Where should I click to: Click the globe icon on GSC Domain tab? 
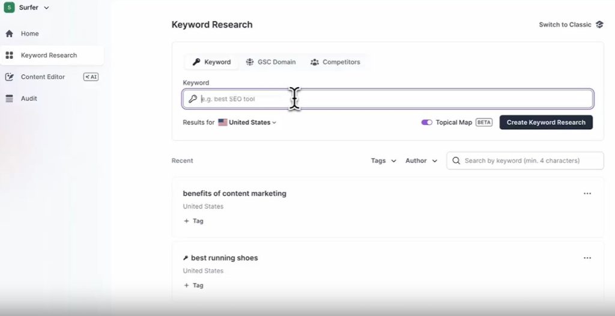[x=250, y=62]
